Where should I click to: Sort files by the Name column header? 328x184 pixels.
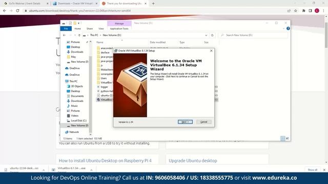pyautogui.click(x=100, y=42)
